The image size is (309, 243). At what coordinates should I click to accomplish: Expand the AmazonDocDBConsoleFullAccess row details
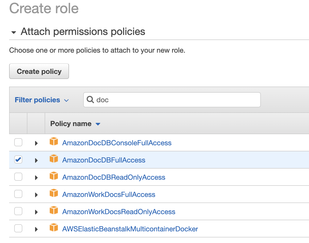tap(36, 143)
